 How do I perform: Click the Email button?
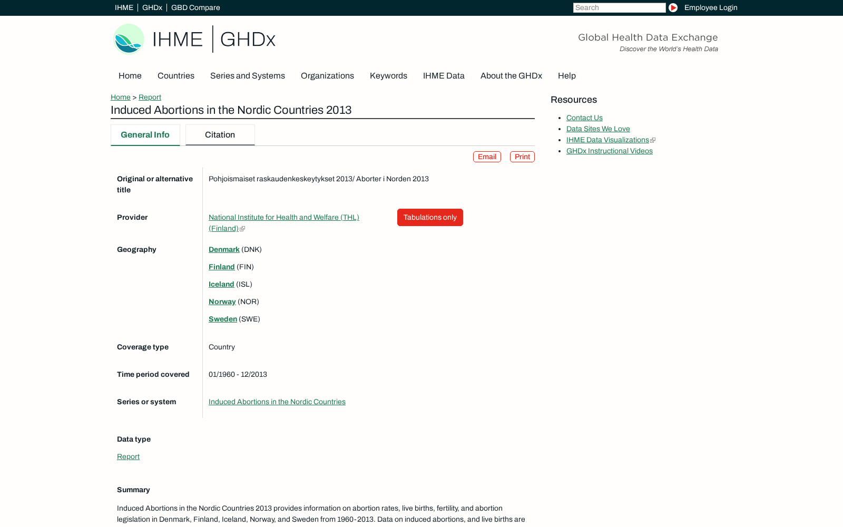487,157
